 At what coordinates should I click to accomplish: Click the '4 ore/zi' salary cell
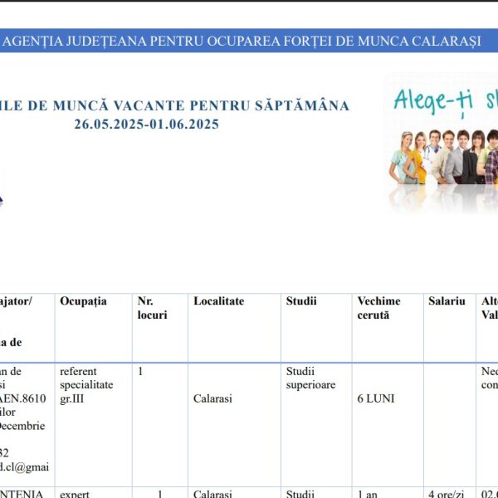coord(447,493)
